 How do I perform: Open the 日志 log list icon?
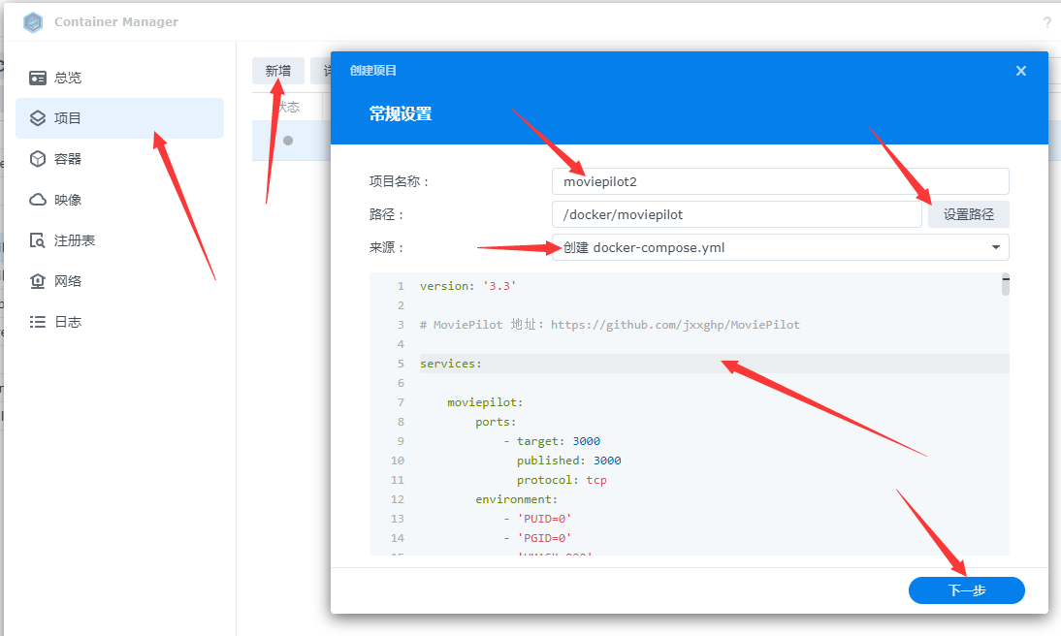(38, 322)
